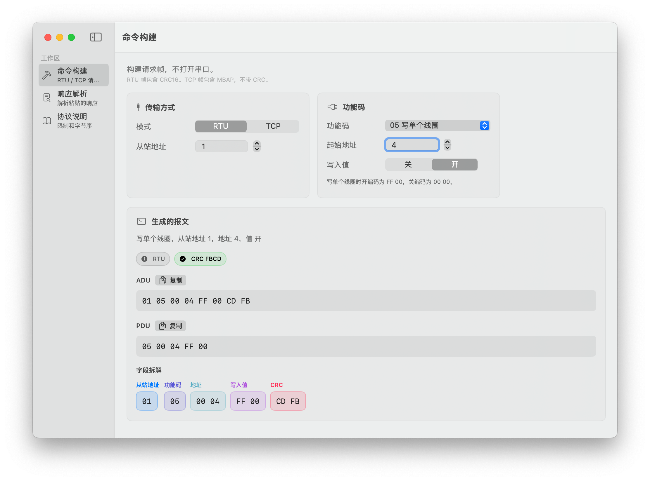Image resolution: width=650 pixels, height=481 pixels.
Task: Click the book icon beside 协议说明
Action: coord(47,121)
